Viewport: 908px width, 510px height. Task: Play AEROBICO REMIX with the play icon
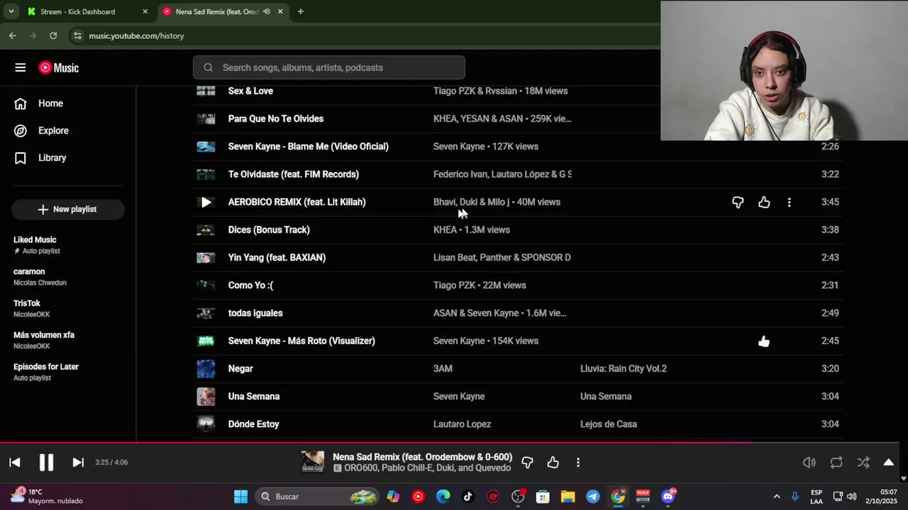206,202
